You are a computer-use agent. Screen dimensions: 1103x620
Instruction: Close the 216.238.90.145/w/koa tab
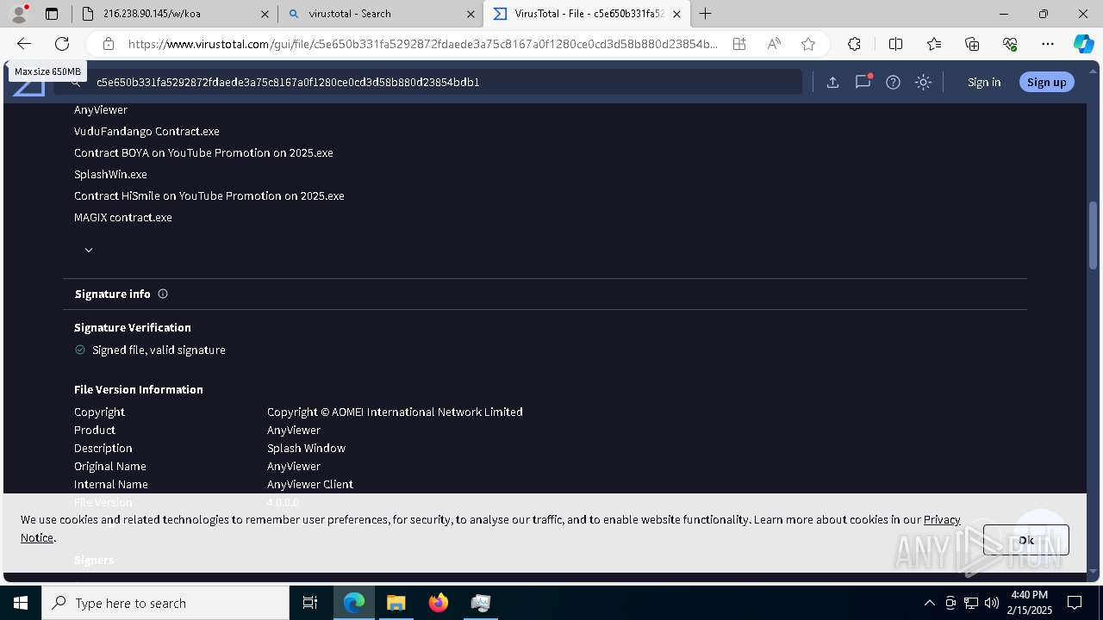265,14
